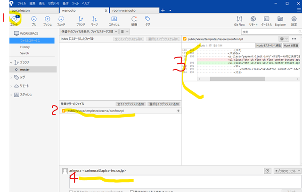
Task: Click the clock commit-history icon near commit message
Action: [267, 171]
